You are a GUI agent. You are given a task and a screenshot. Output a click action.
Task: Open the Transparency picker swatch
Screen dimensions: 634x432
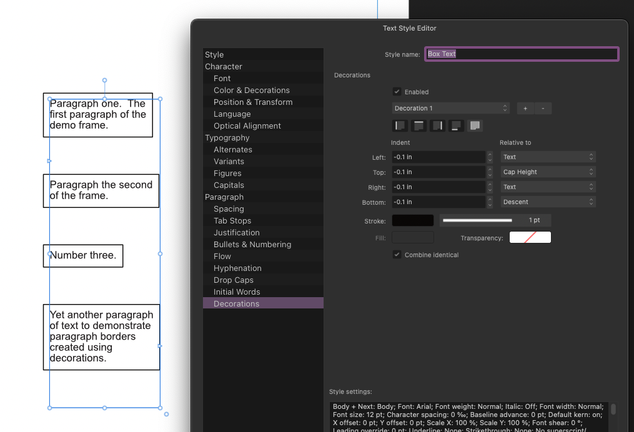(530, 237)
